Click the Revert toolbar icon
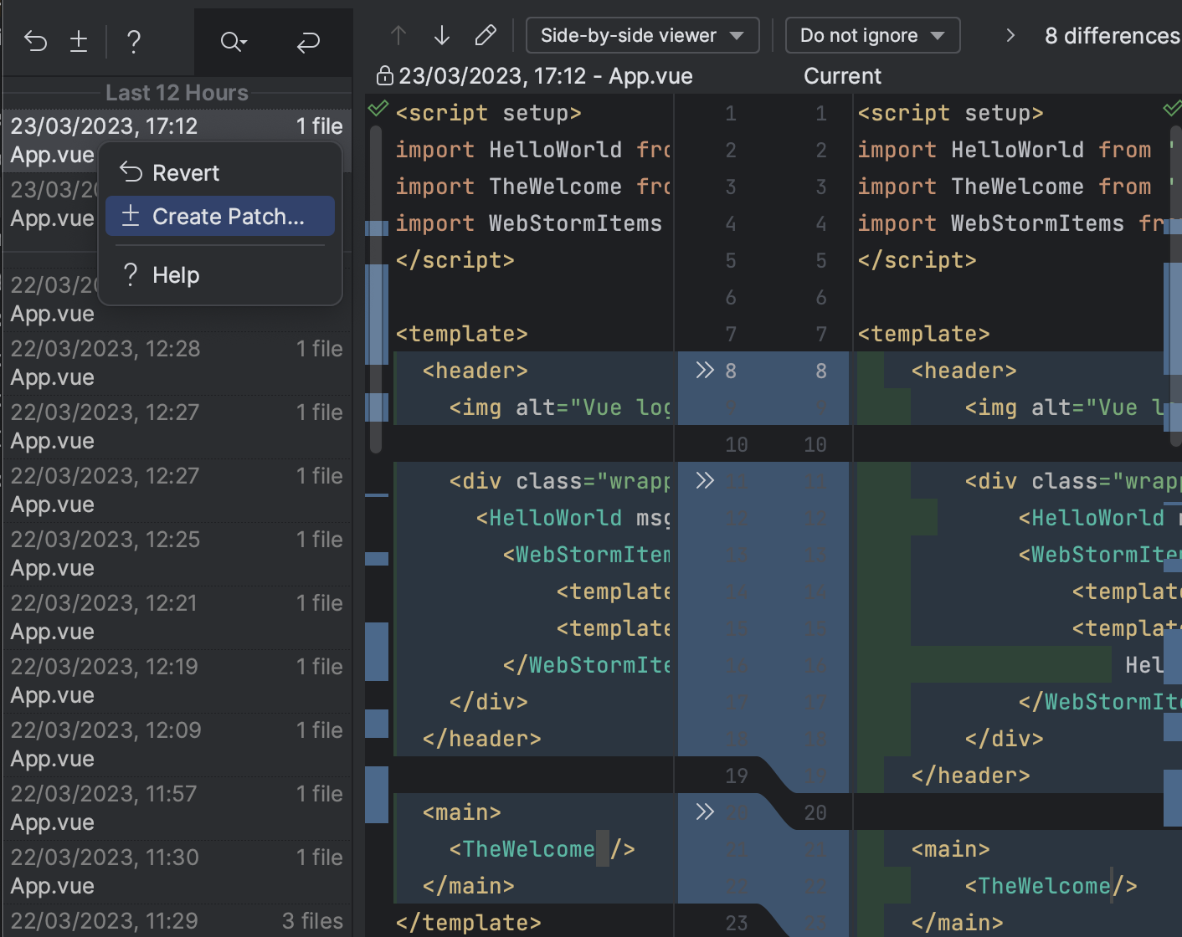 tap(35, 41)
